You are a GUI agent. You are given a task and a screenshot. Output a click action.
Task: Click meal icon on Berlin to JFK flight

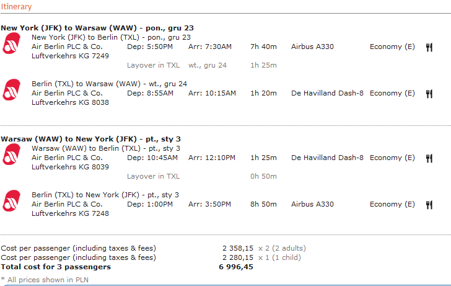point(429,205)
